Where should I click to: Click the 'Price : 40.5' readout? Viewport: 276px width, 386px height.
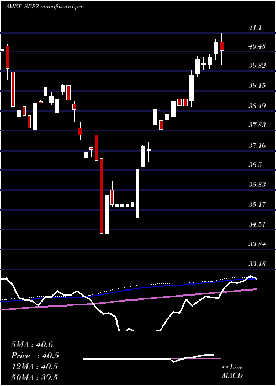(x=35, y=356)
